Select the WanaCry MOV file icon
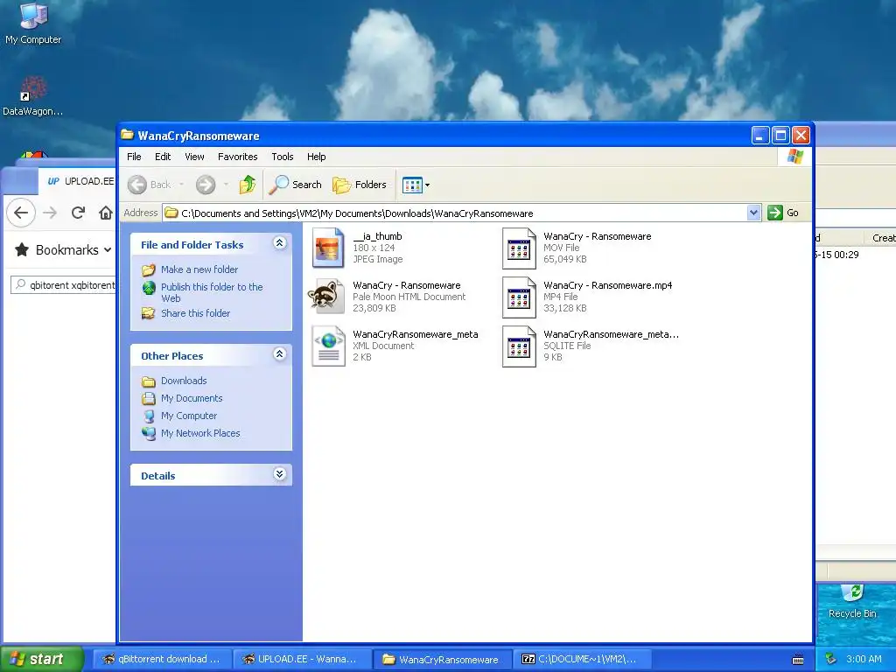Viewport: 896px width, 672px height. coord(519,248)
